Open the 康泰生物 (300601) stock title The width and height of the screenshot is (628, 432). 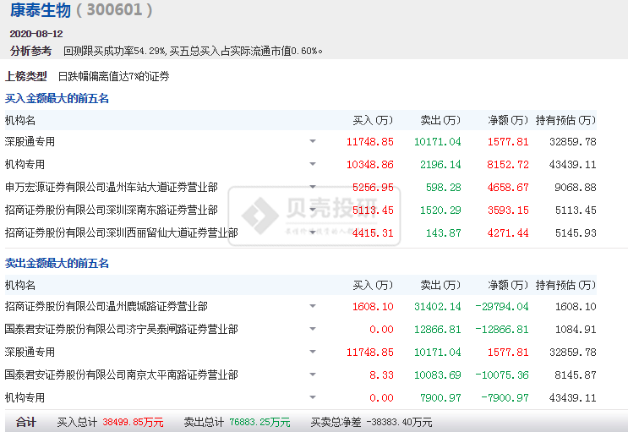click(82, 11)
